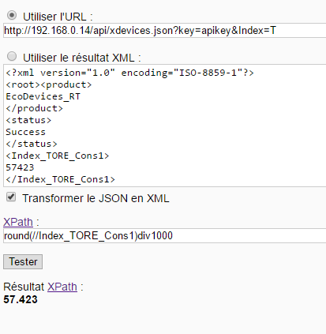Click the "Utiliser l'URL :" label text

pos(58,17)
